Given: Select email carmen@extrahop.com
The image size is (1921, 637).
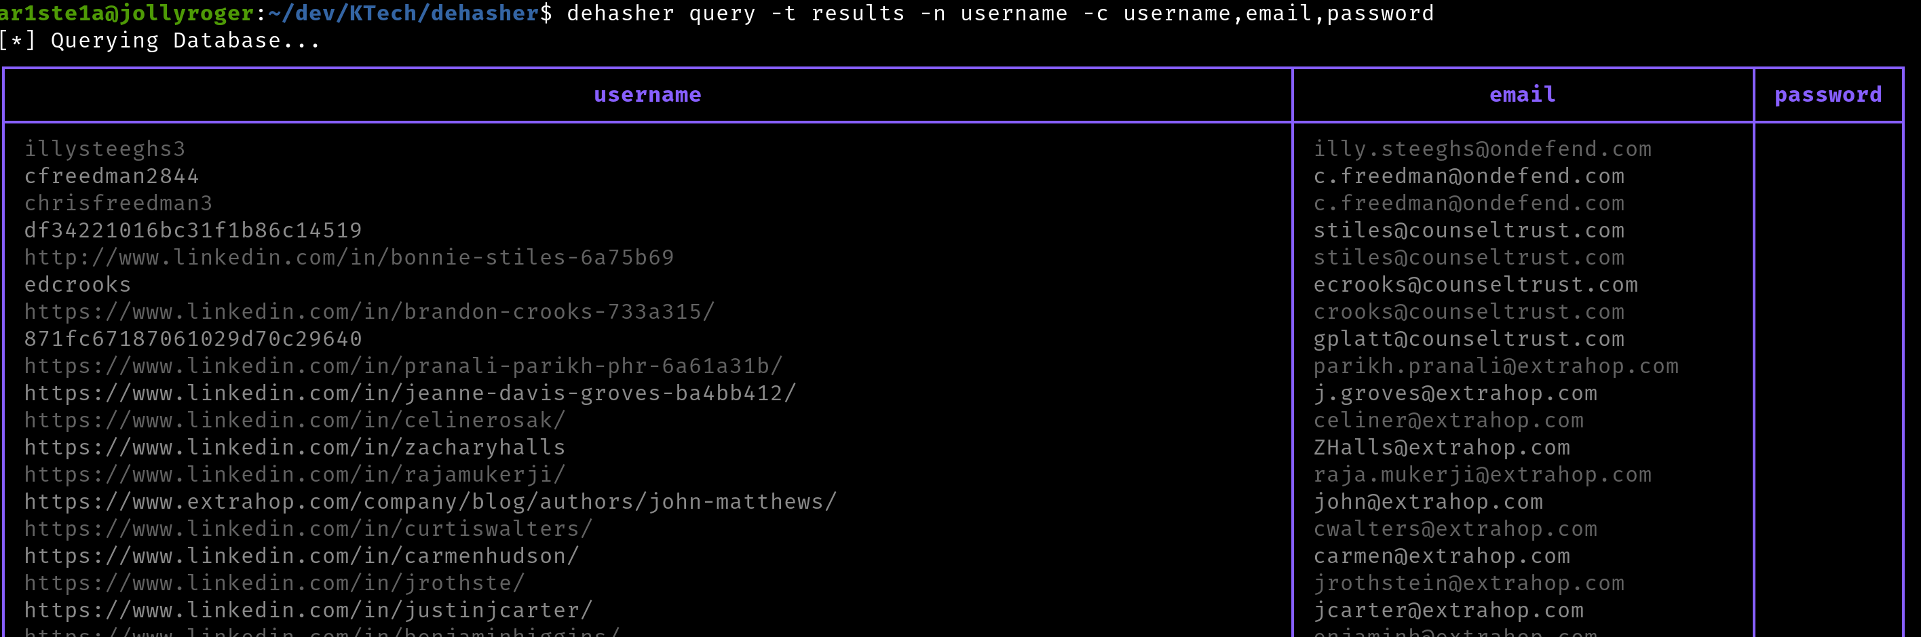Looking at the screenshot, I should [1441, 556].
